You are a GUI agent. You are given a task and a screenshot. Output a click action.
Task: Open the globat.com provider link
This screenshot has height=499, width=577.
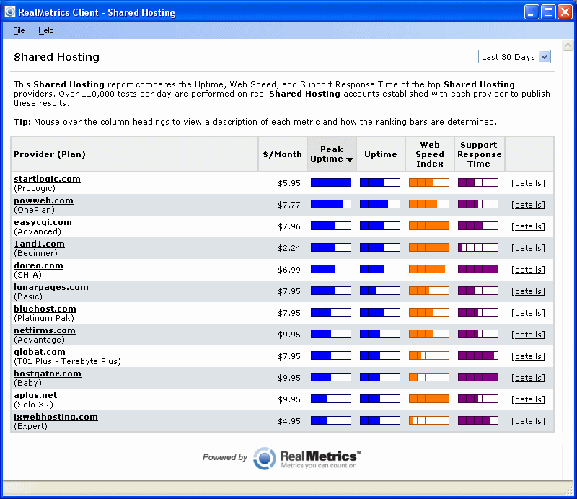[40, 352]
